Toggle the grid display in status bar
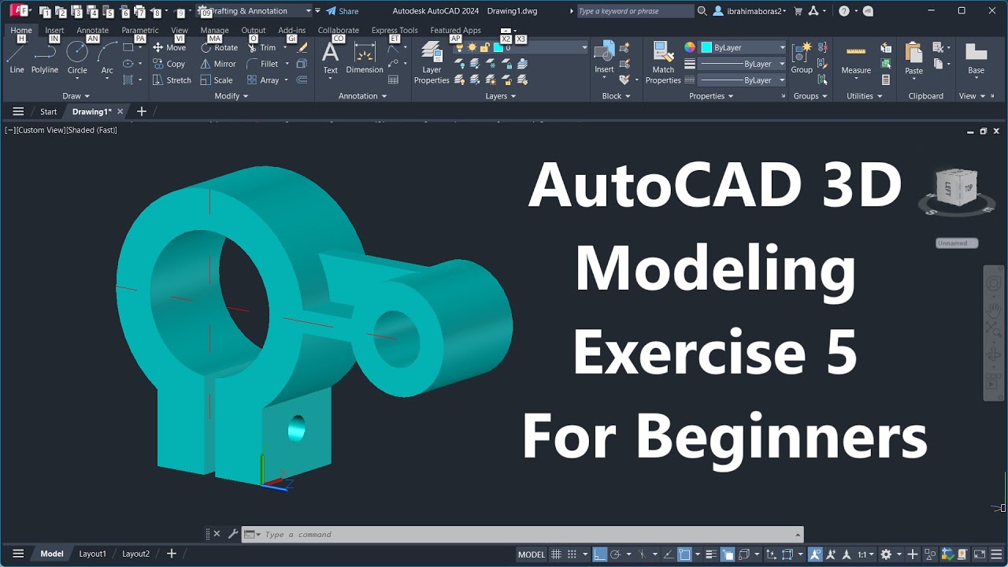 point(556,554)
